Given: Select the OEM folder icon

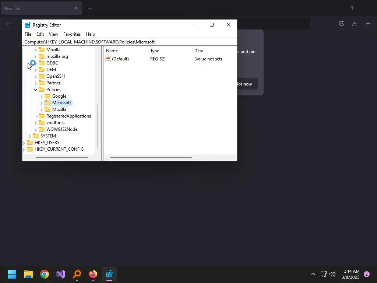Looking at the screenshot, I should pos(42,70).
